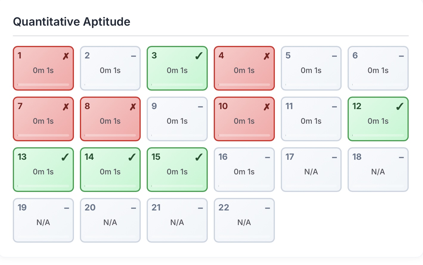
Task: Click the Quantitative Aptitude section heading
Action: tap(72, 22)
